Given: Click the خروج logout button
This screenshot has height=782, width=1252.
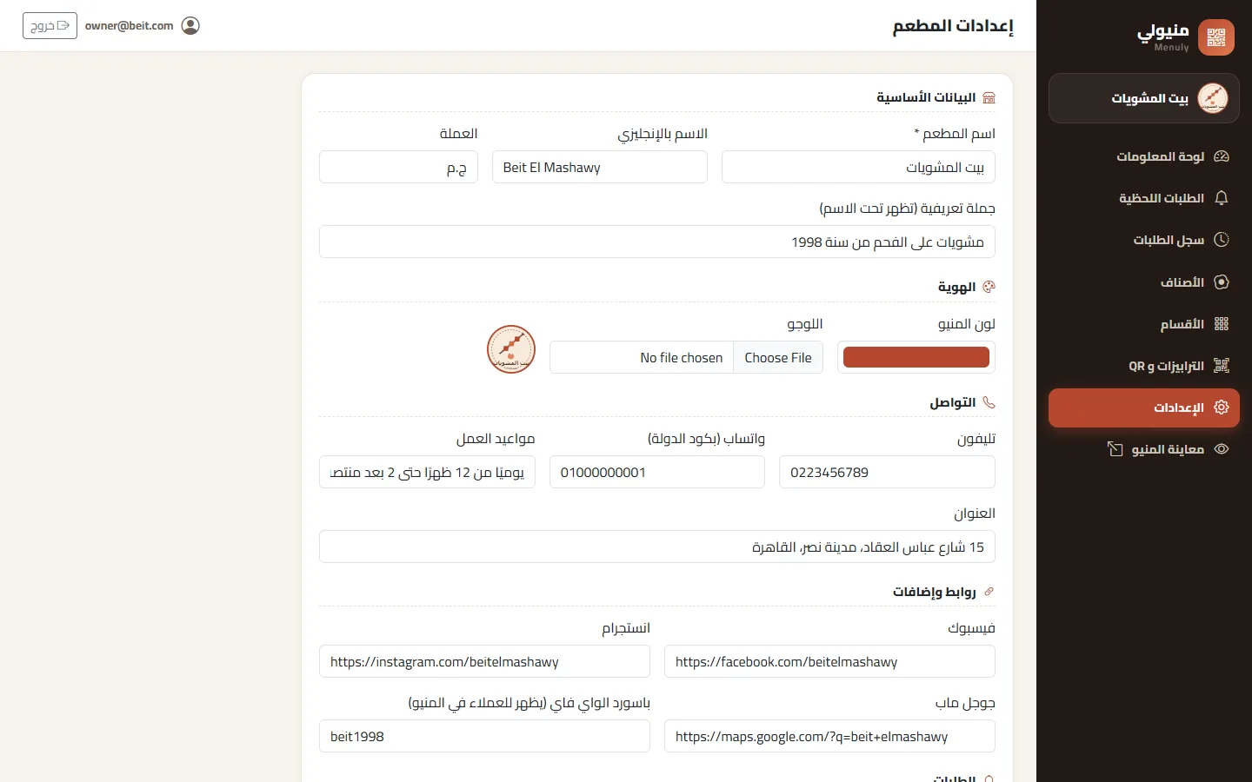Looking at the screenshot, I should 50,25.
